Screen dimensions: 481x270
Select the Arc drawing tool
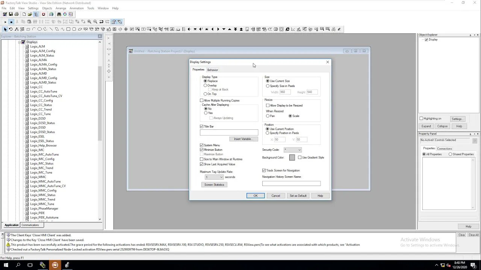(x=34, y=29)
